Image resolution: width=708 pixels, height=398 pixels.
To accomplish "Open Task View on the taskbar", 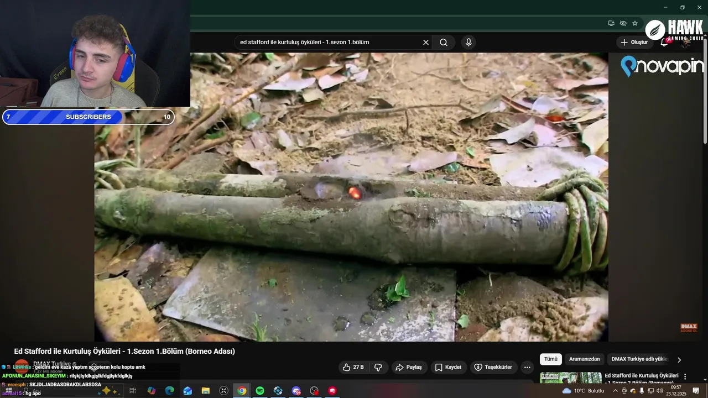I will pos(133,391).
